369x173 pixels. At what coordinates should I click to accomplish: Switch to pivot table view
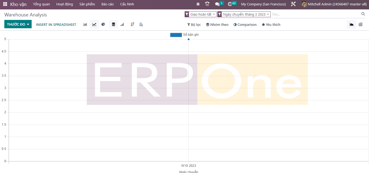point(360,24)
